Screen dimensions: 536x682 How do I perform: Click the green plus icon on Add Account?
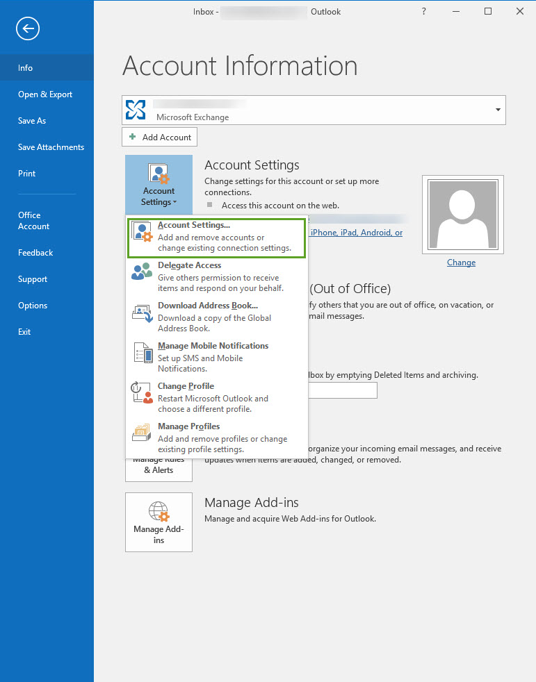pyautogui.click(x=132, y=137)
